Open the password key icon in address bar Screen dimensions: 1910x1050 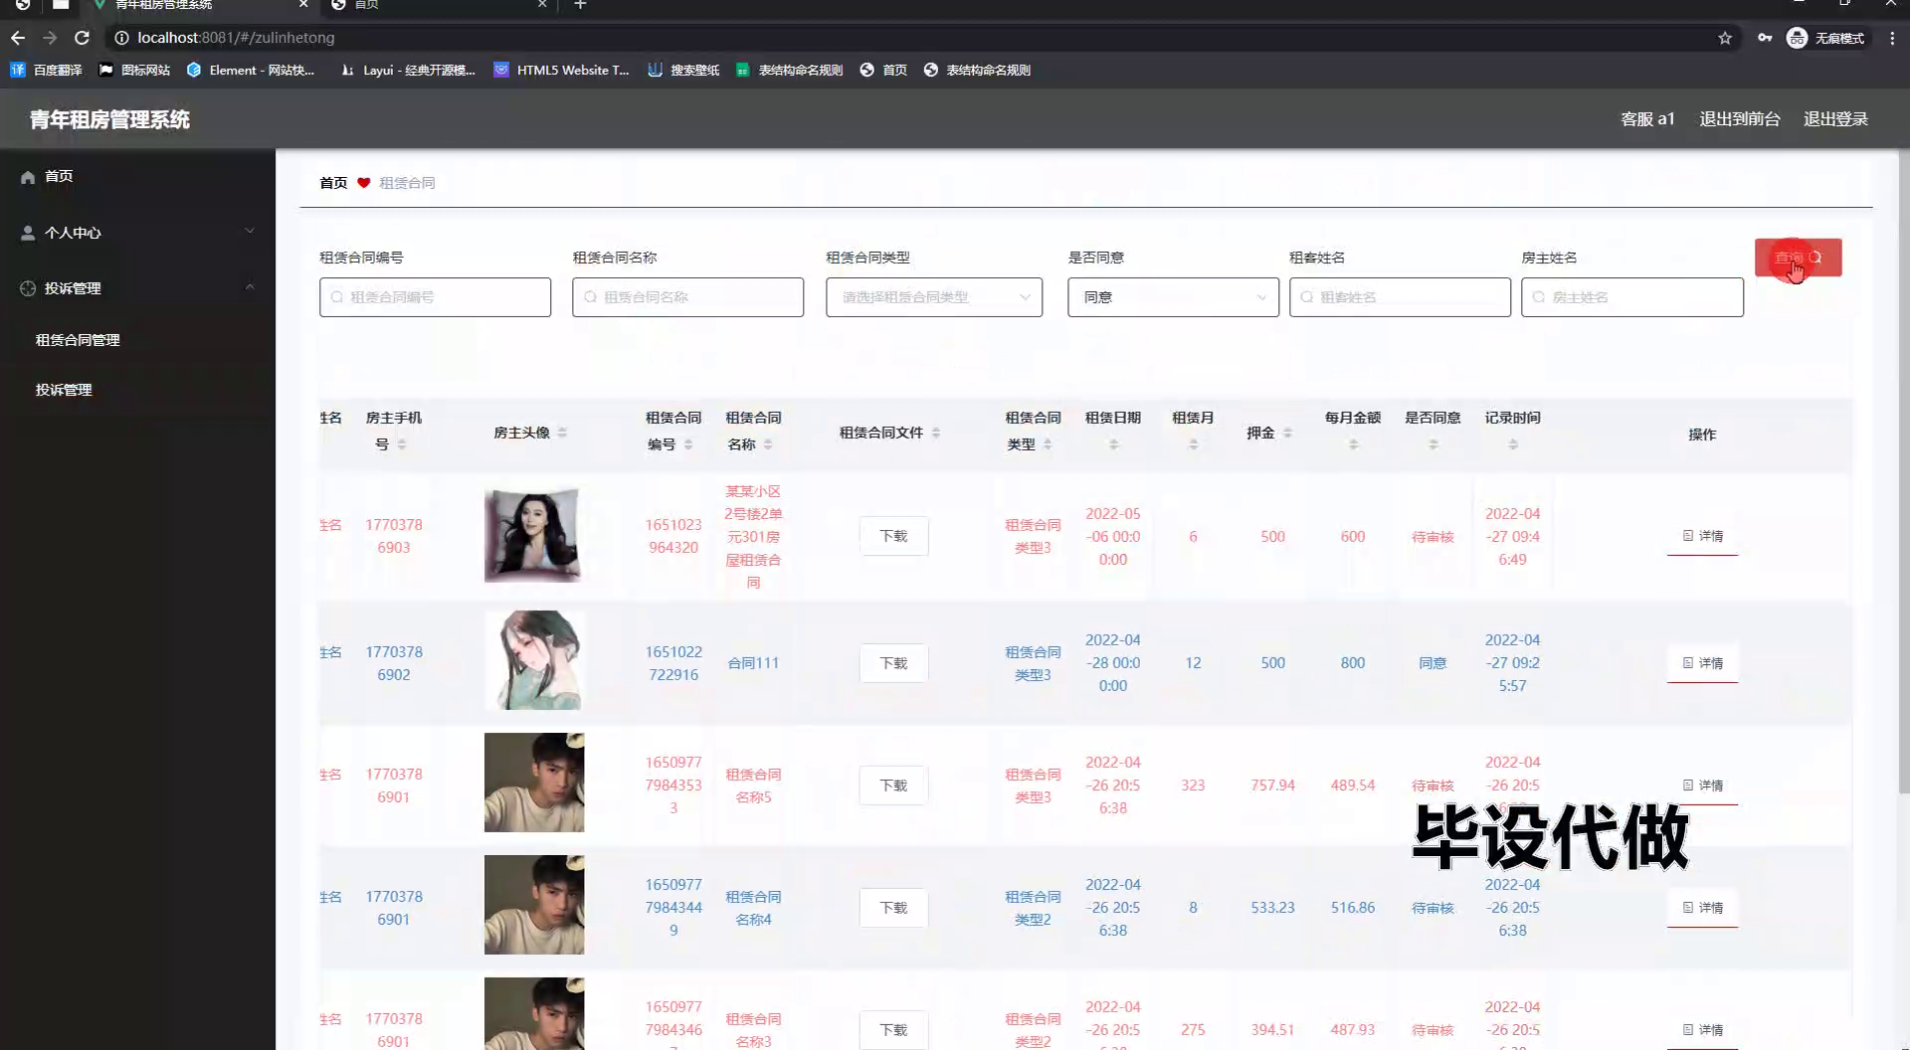(x=1765, y=38)
